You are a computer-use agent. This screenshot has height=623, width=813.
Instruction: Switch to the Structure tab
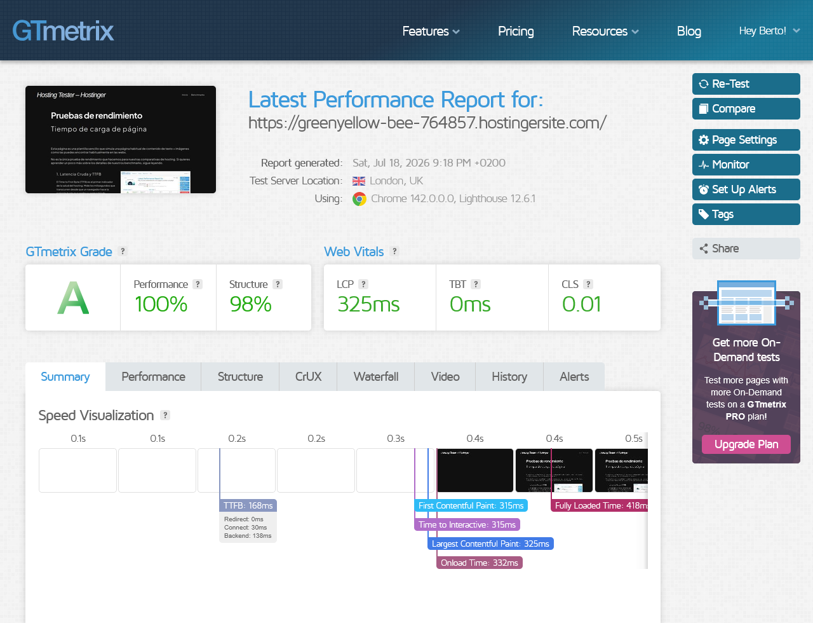coord(240,377)
